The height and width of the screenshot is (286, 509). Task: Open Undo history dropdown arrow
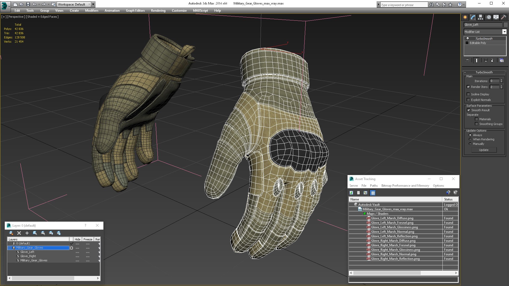[39, 4]
